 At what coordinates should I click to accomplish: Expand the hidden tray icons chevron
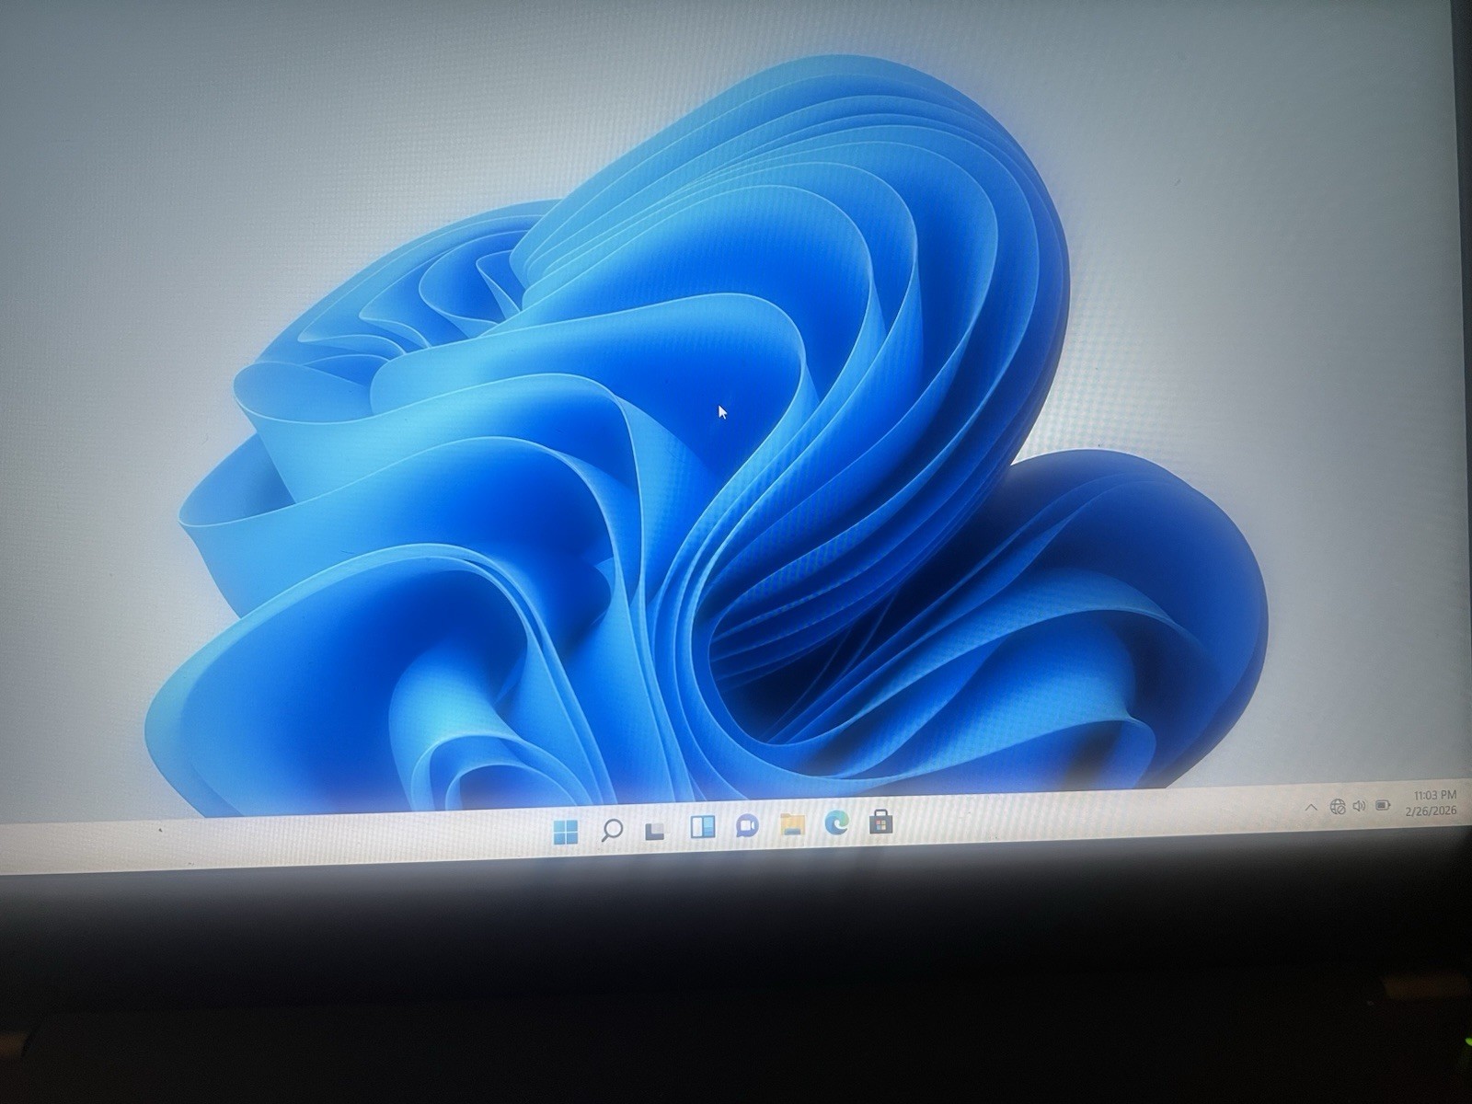coord(1311,808)
